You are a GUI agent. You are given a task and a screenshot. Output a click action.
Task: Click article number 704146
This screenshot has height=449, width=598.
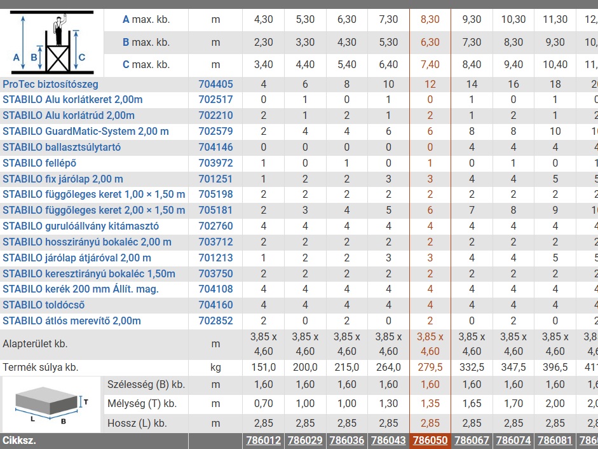click(x=215, y=148)
